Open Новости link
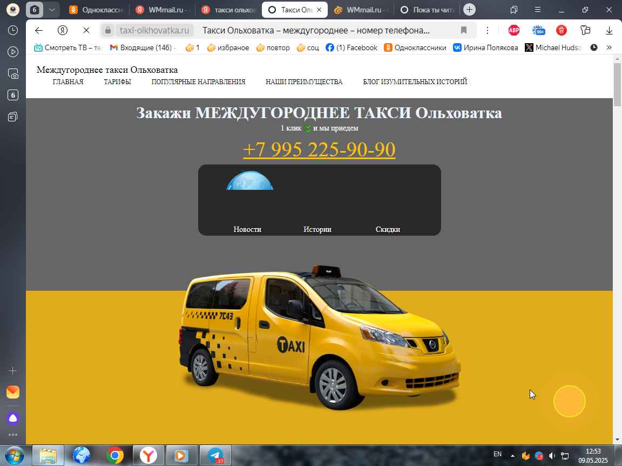Viewport: 622px width, 466px height. 247,229
